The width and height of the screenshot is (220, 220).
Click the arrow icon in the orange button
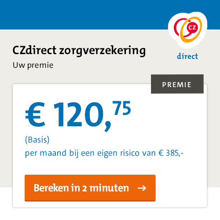click(142, 188)
